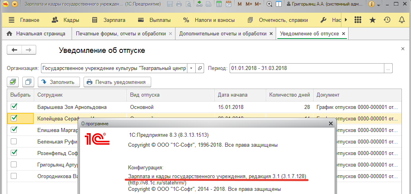Toggle checkbox for Копейцева row
The image size is (411, 194).
pos(14,118)
